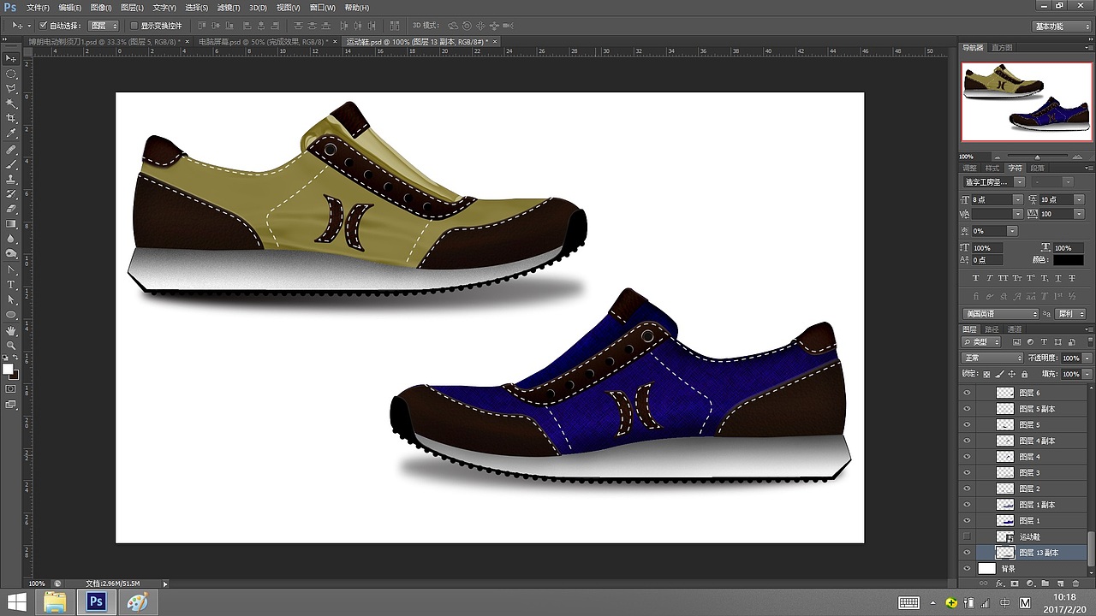1096x616 pixels.
Task: Open the 图像(I) menu
Action: coord(101,8)
